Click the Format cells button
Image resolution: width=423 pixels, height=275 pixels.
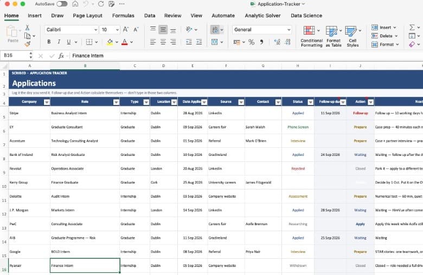pos(385,44)
